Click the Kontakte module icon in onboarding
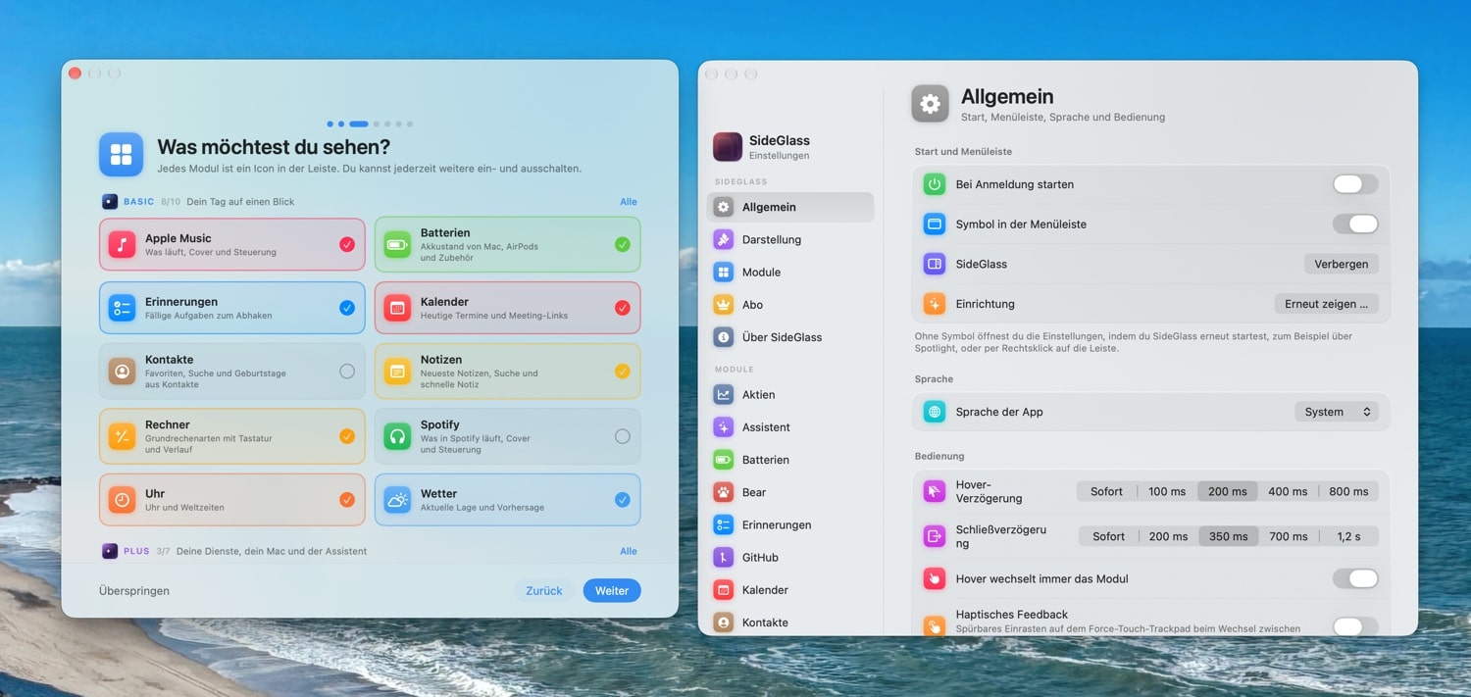This screenshot has height=697, width=1471. [x=122, y=372]
